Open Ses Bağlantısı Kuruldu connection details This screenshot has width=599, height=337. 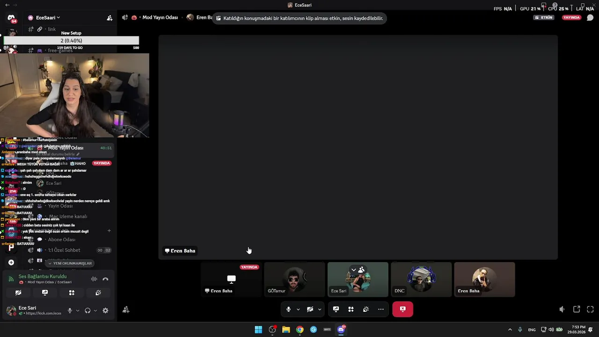(x=43, y=277)
